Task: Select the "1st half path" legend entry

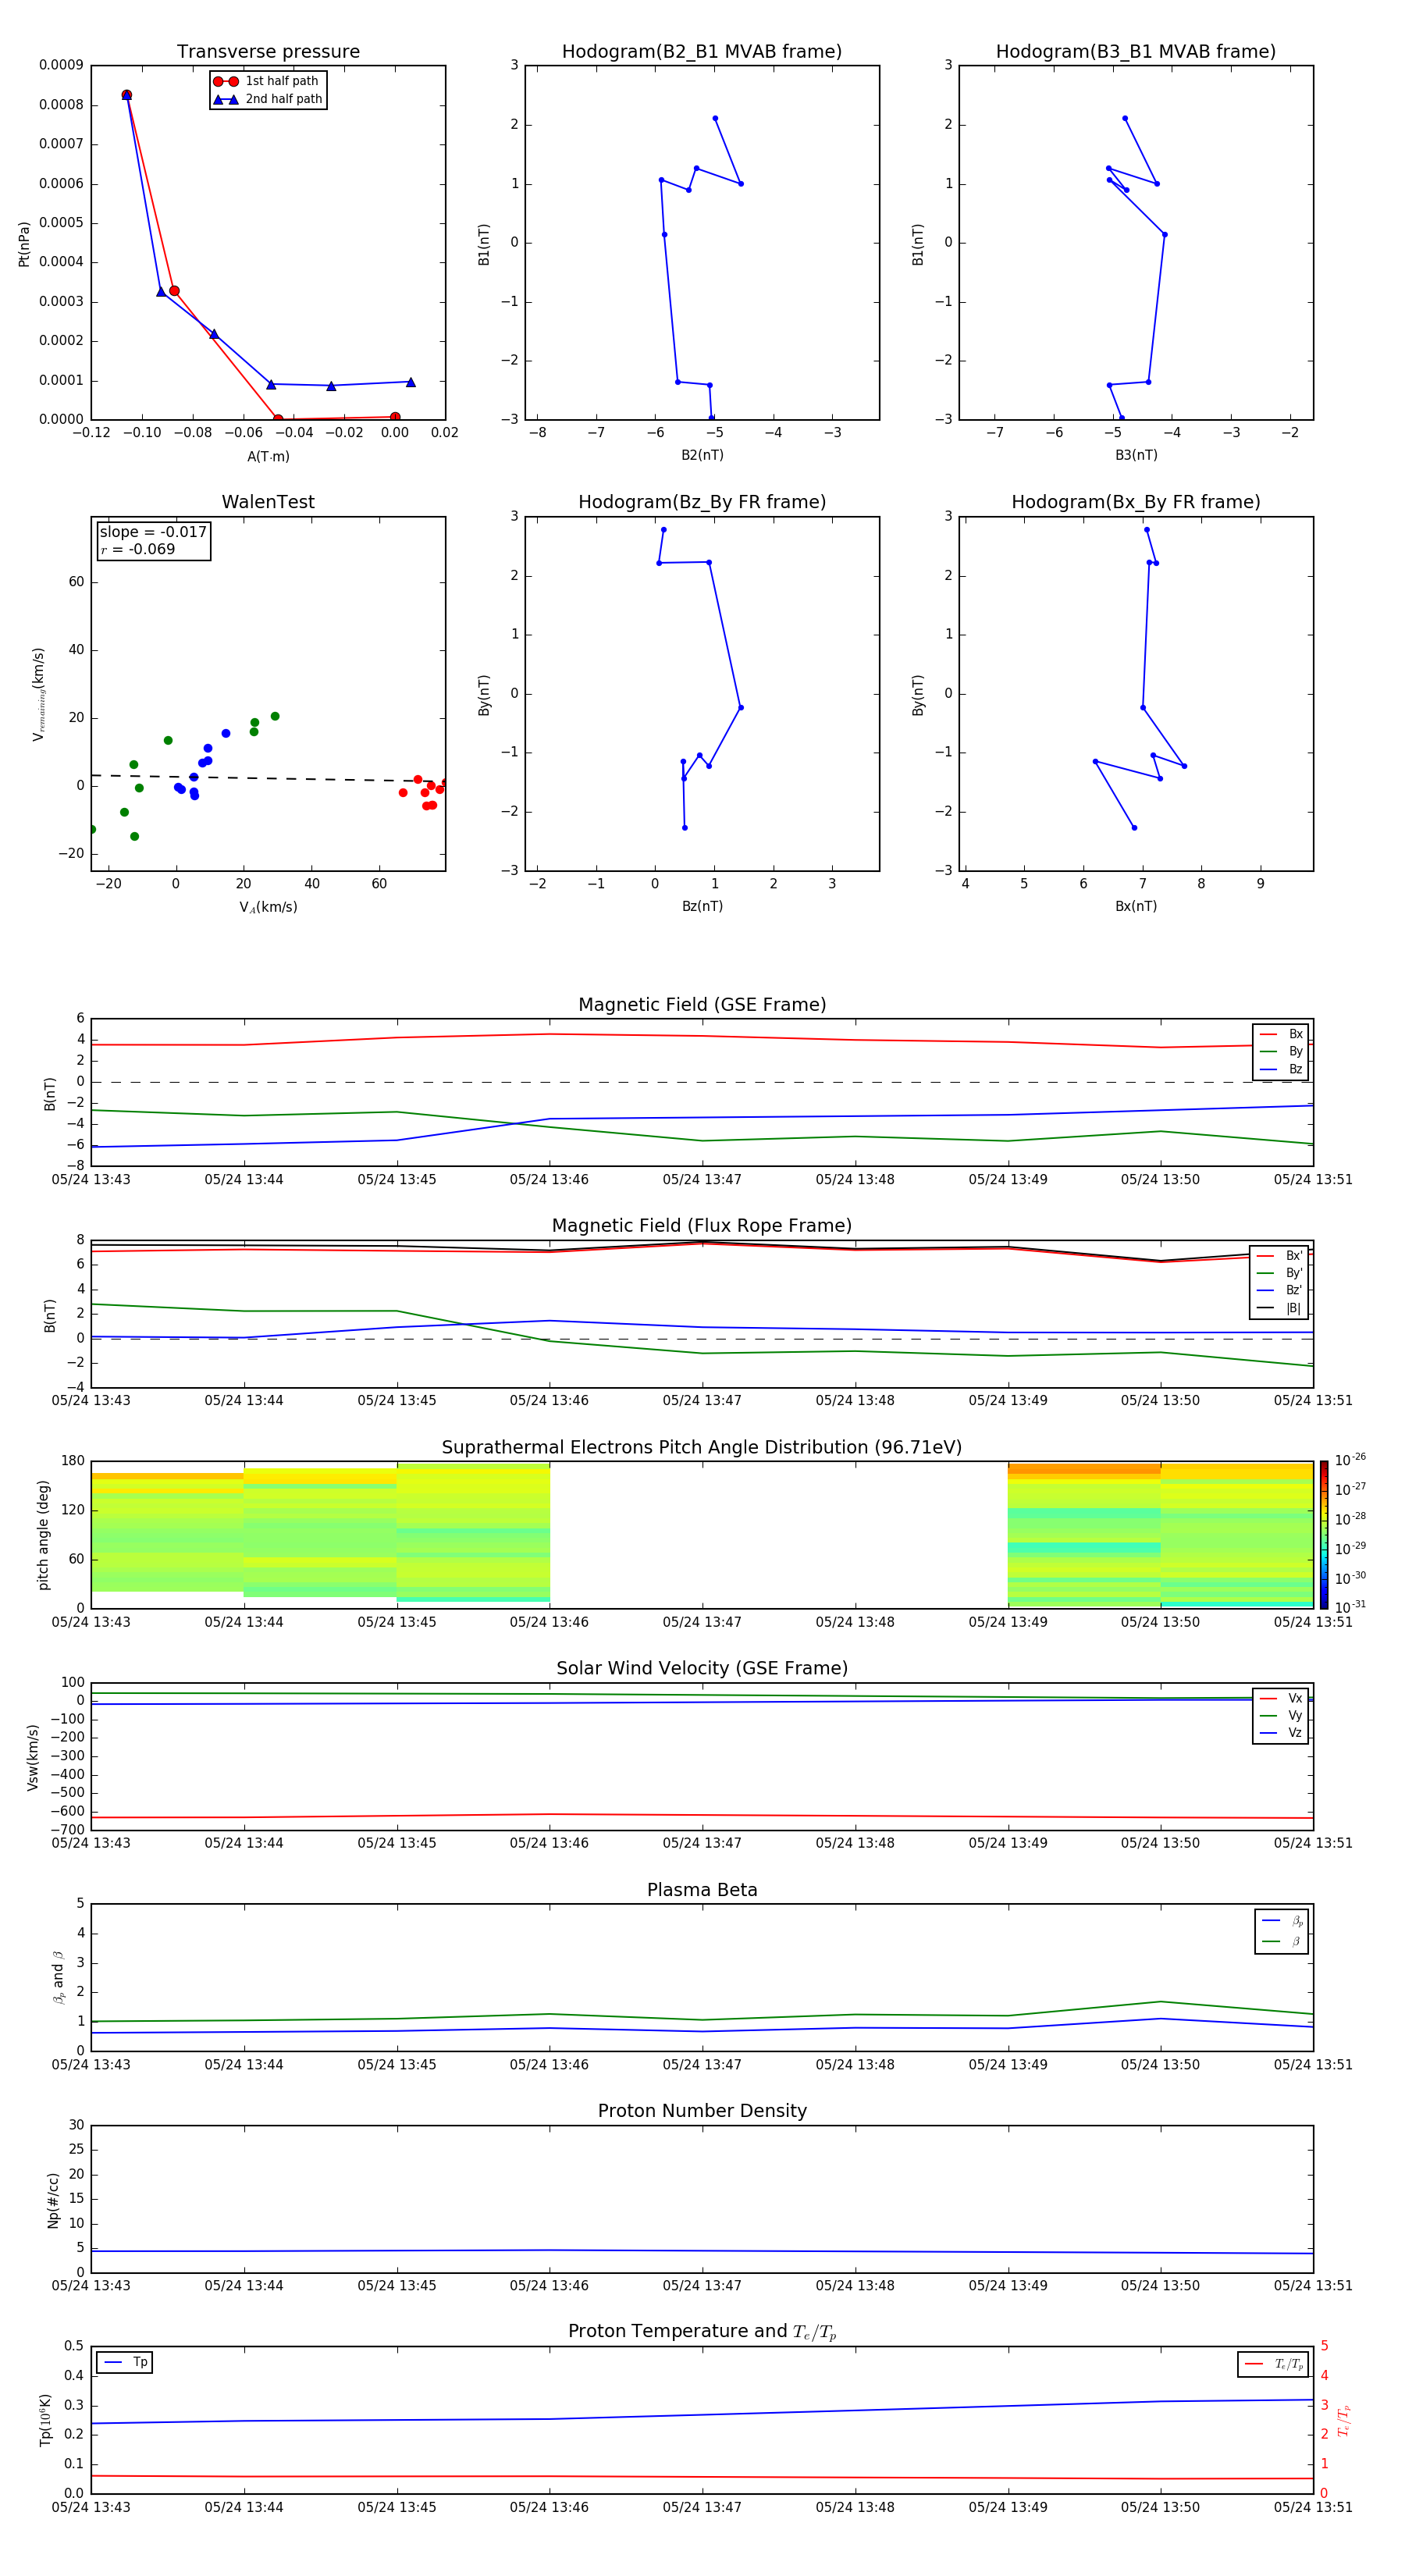Action: click(267, 81)
